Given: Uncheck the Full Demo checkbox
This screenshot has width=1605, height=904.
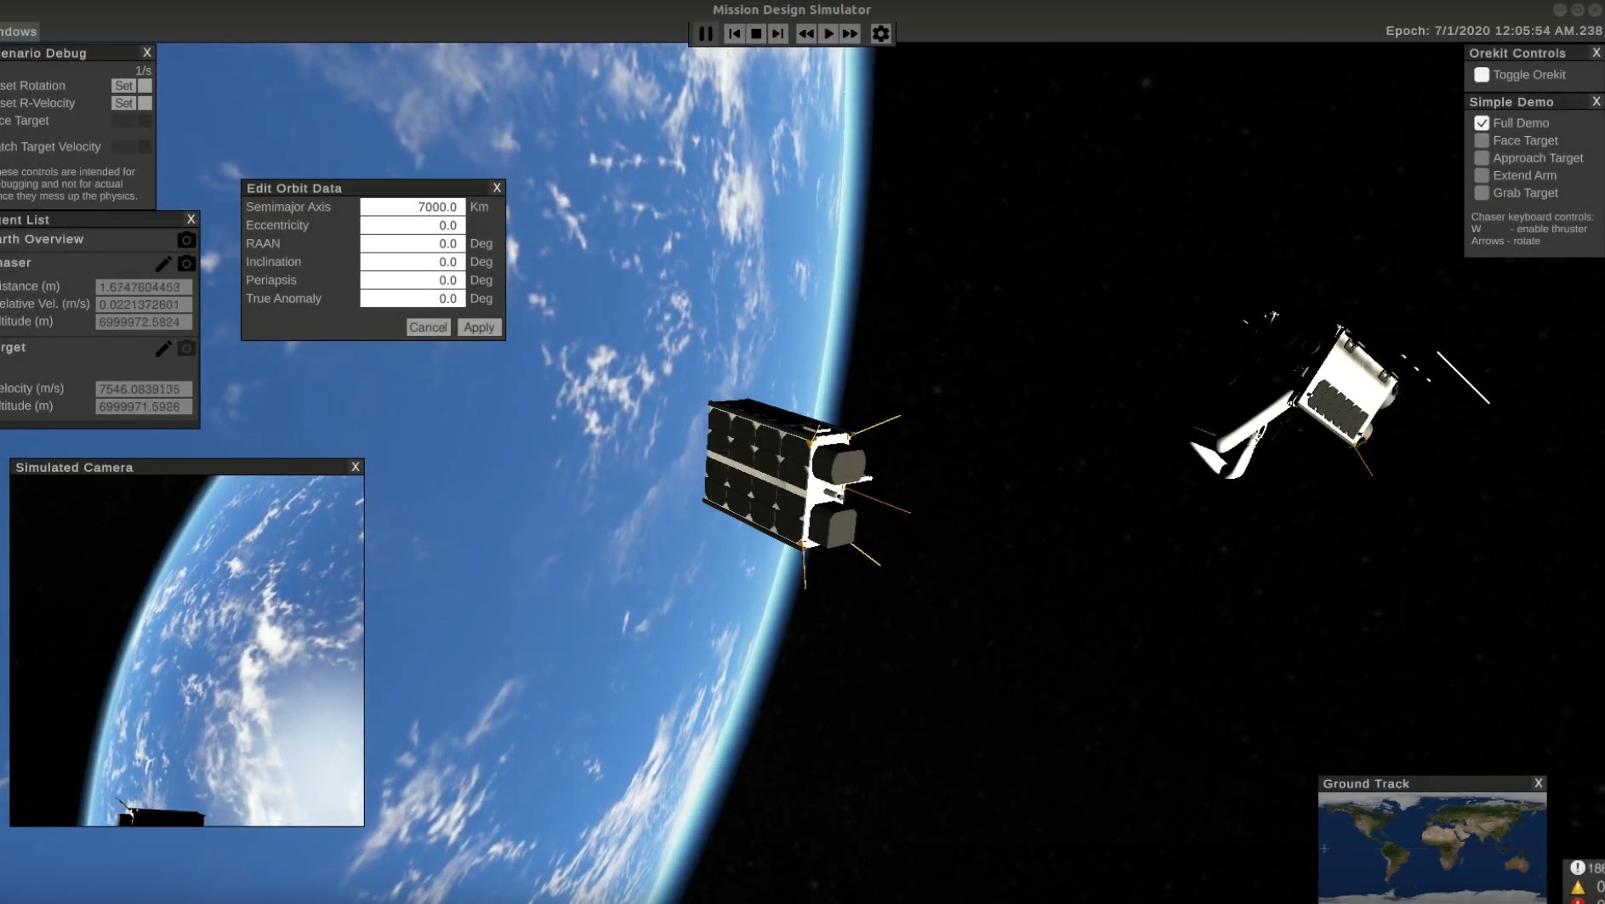Looking at the screenshot, I should coord(1482,123).
